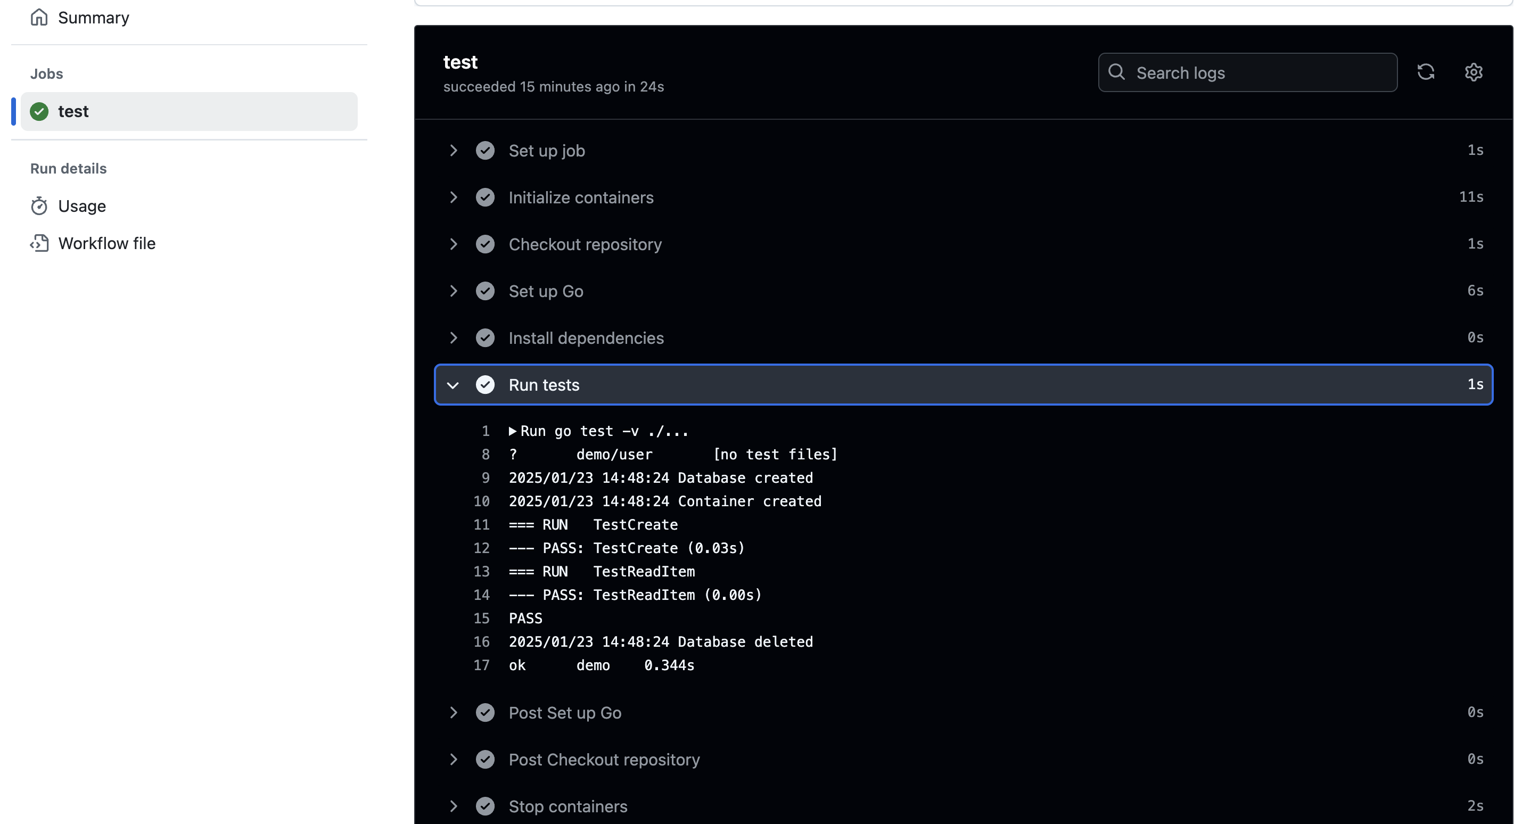Expand the Set up job step
1530x824 pixels.
click(454, 150)
